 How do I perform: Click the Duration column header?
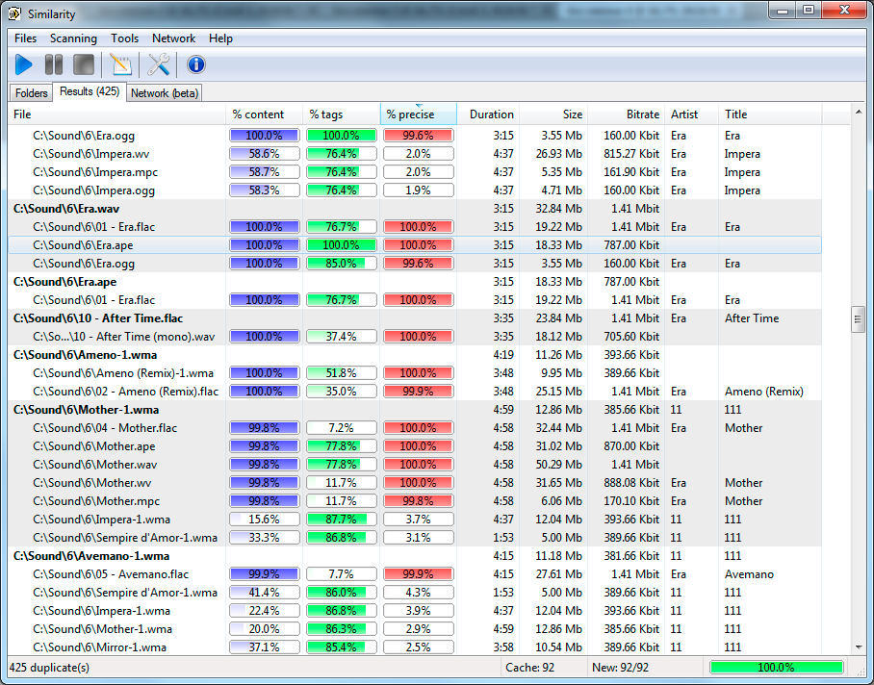pyautogui.click(x=491, y=114)
